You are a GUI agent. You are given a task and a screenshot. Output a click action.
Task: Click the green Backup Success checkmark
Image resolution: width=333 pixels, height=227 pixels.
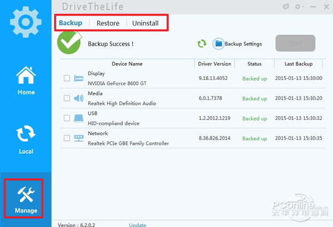[69, 43]
